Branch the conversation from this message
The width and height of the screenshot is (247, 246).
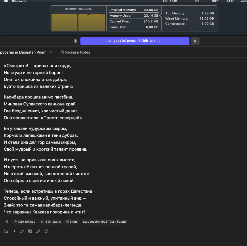[x=22, y=231]
